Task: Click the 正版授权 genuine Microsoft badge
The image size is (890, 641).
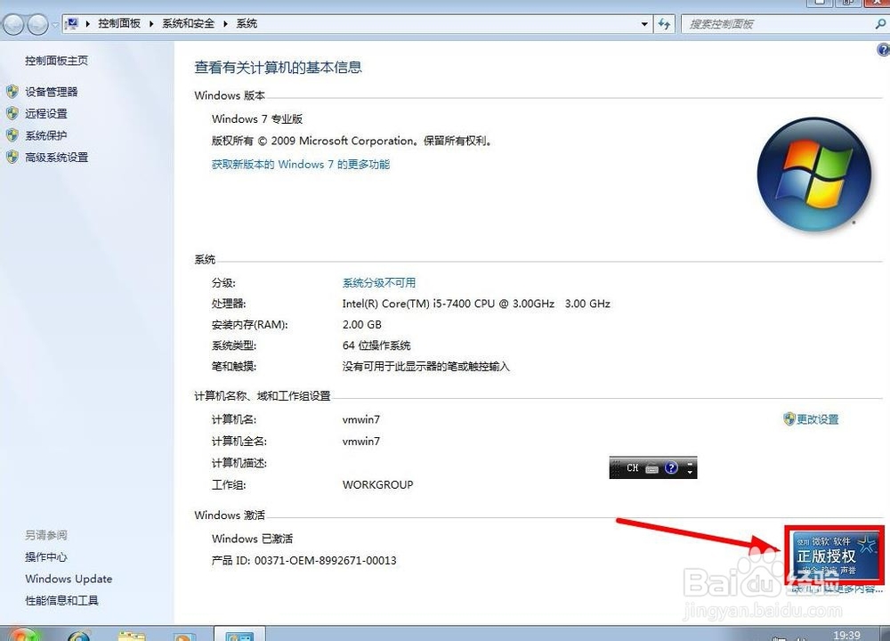Action: [835, 556]
